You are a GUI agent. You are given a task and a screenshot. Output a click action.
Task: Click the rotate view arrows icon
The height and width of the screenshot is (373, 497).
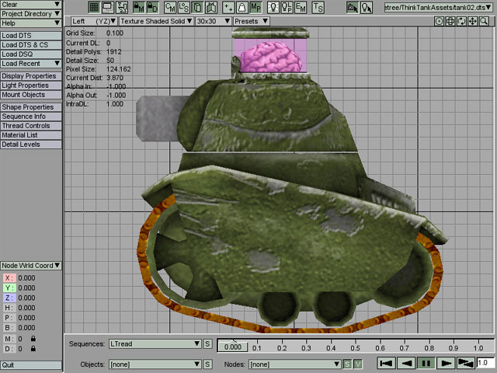click(x=461, y=21)
